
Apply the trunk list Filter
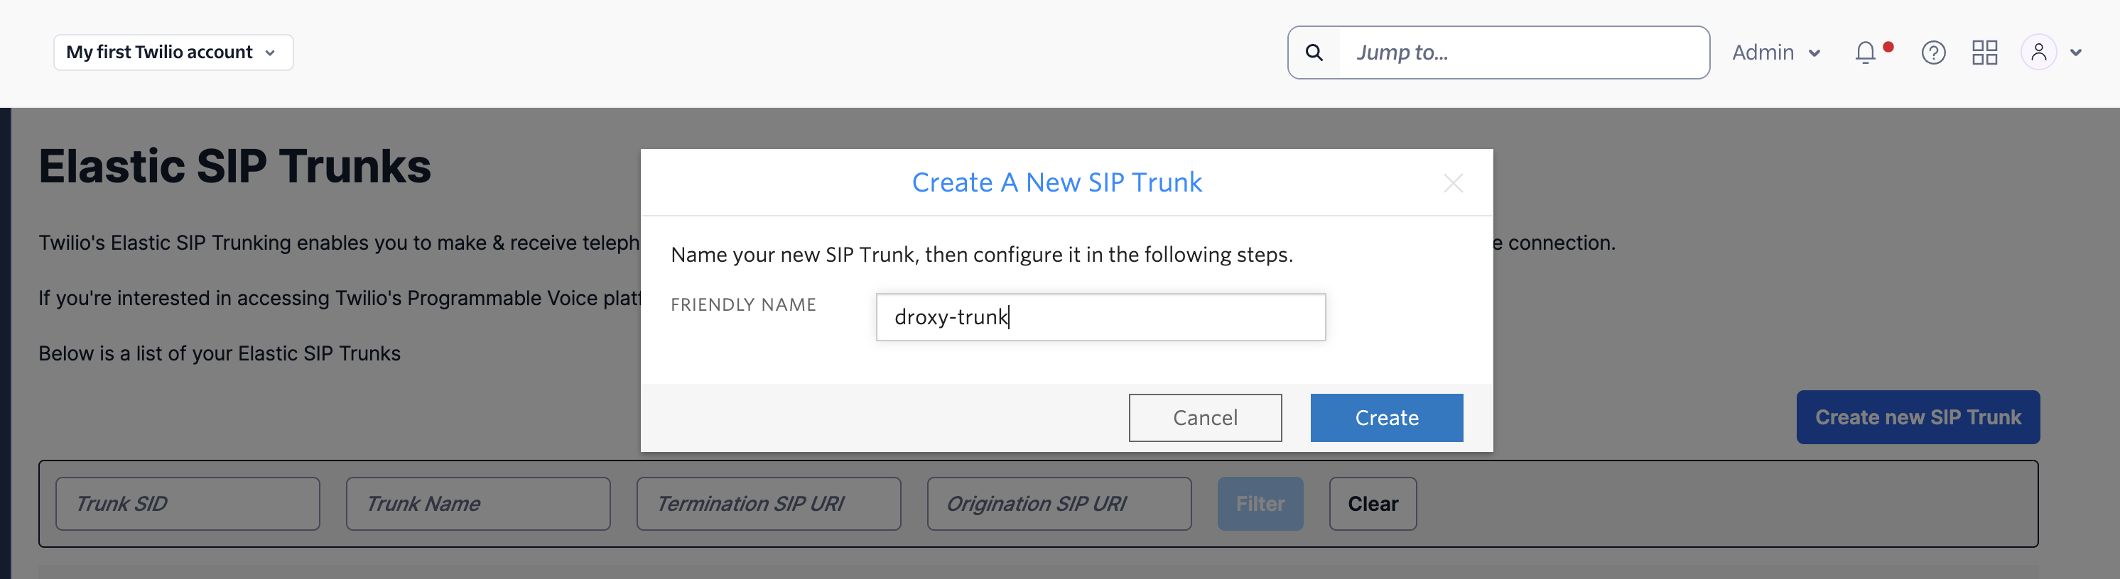pos(1260,503)
